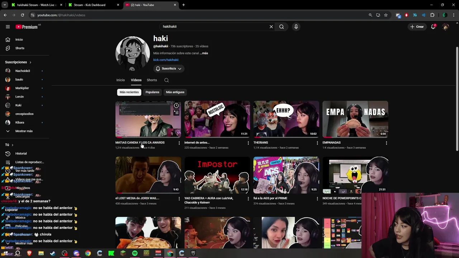Open options for MATIAS CANDIA video
This screenshot has height=258, width=459.
179,143
